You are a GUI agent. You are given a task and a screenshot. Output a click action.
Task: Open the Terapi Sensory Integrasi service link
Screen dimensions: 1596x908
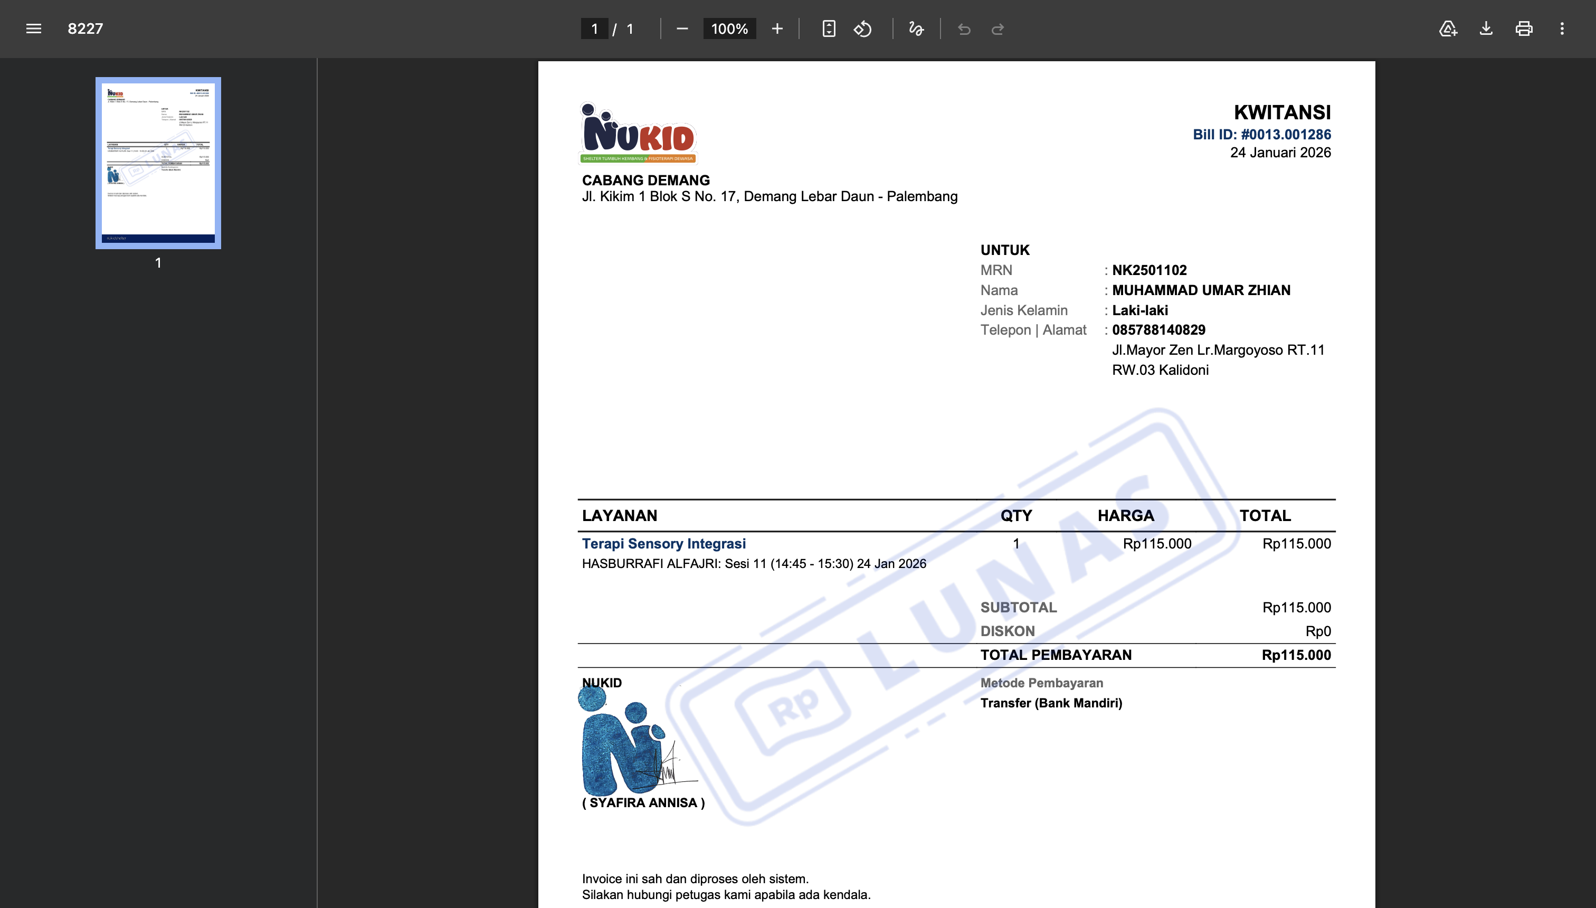(x=663, y=543)
